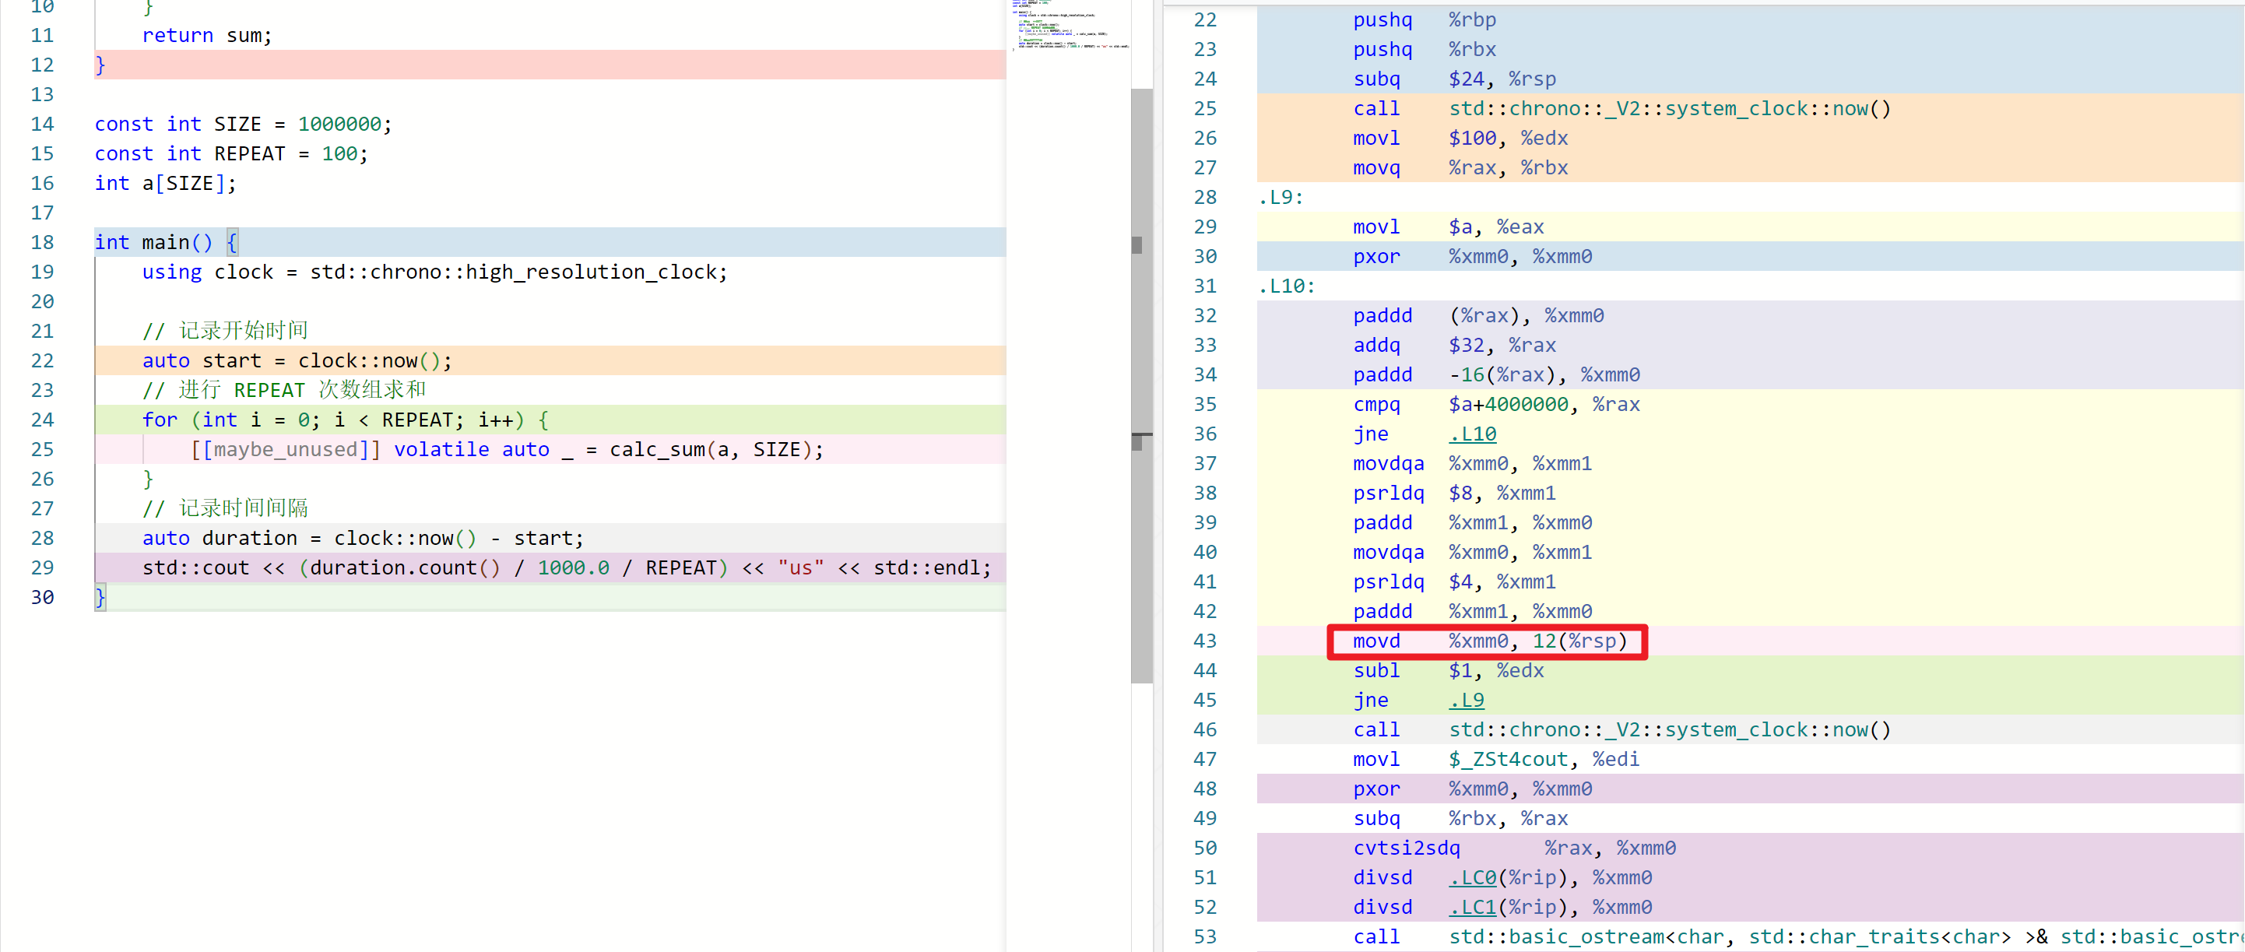Click the .L10: label line in assembly

pos(1285,286)
